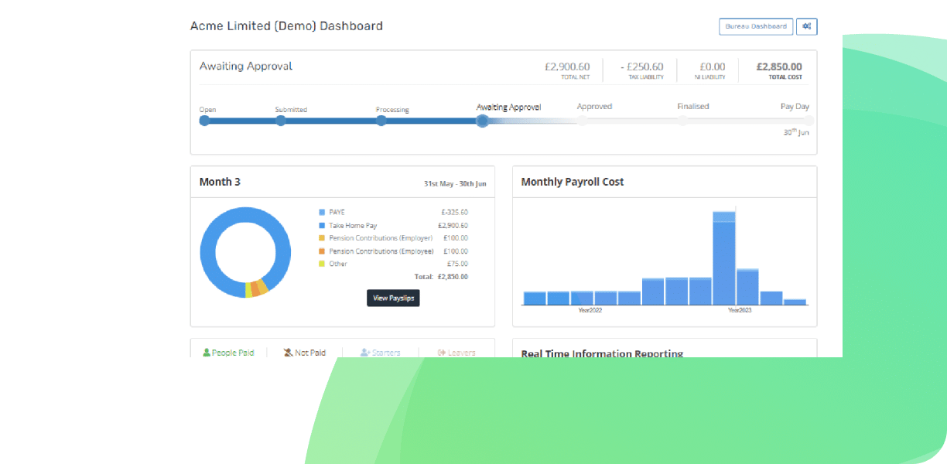Select the Approved stage marker

coord(583,121)
